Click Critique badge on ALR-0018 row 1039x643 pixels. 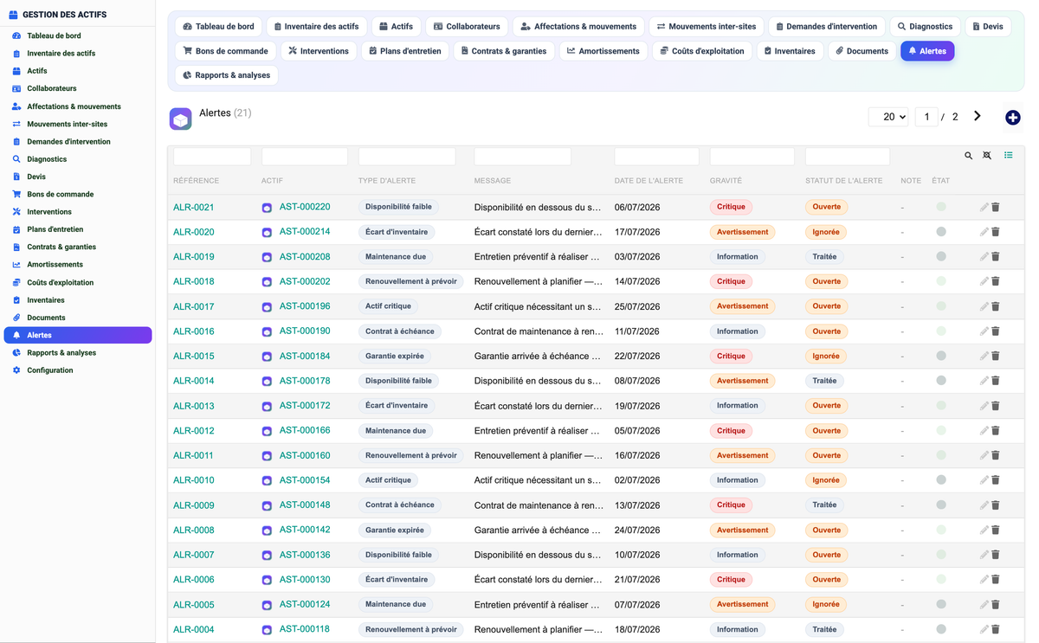(731, 282)
